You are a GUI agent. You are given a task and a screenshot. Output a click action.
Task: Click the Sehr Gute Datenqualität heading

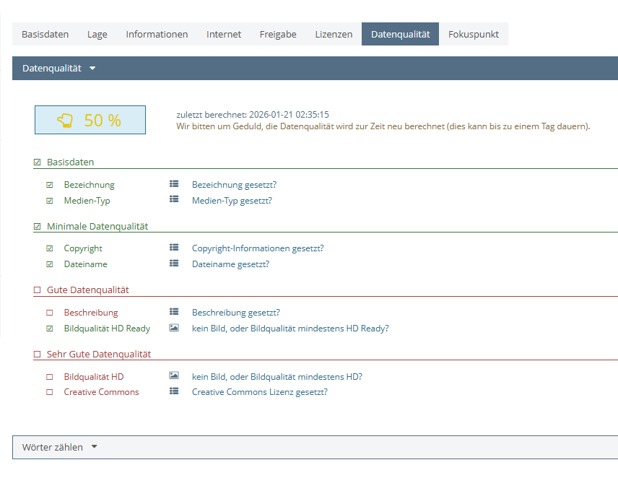pos(99,355)
